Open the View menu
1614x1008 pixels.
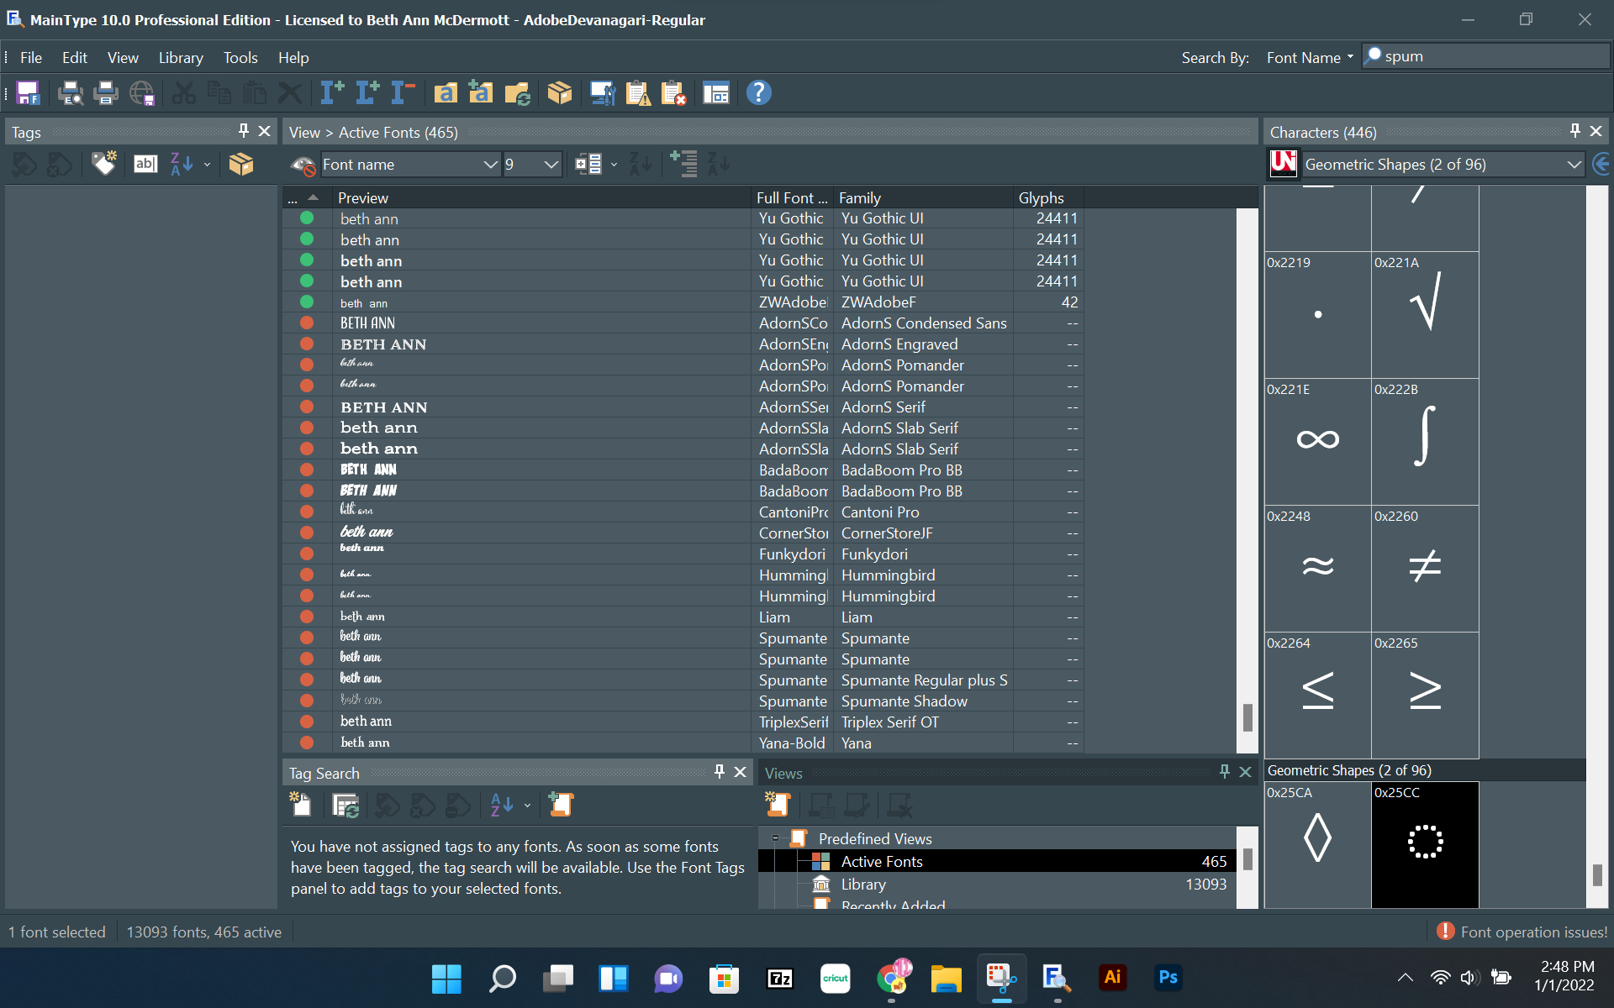(123, 57)
